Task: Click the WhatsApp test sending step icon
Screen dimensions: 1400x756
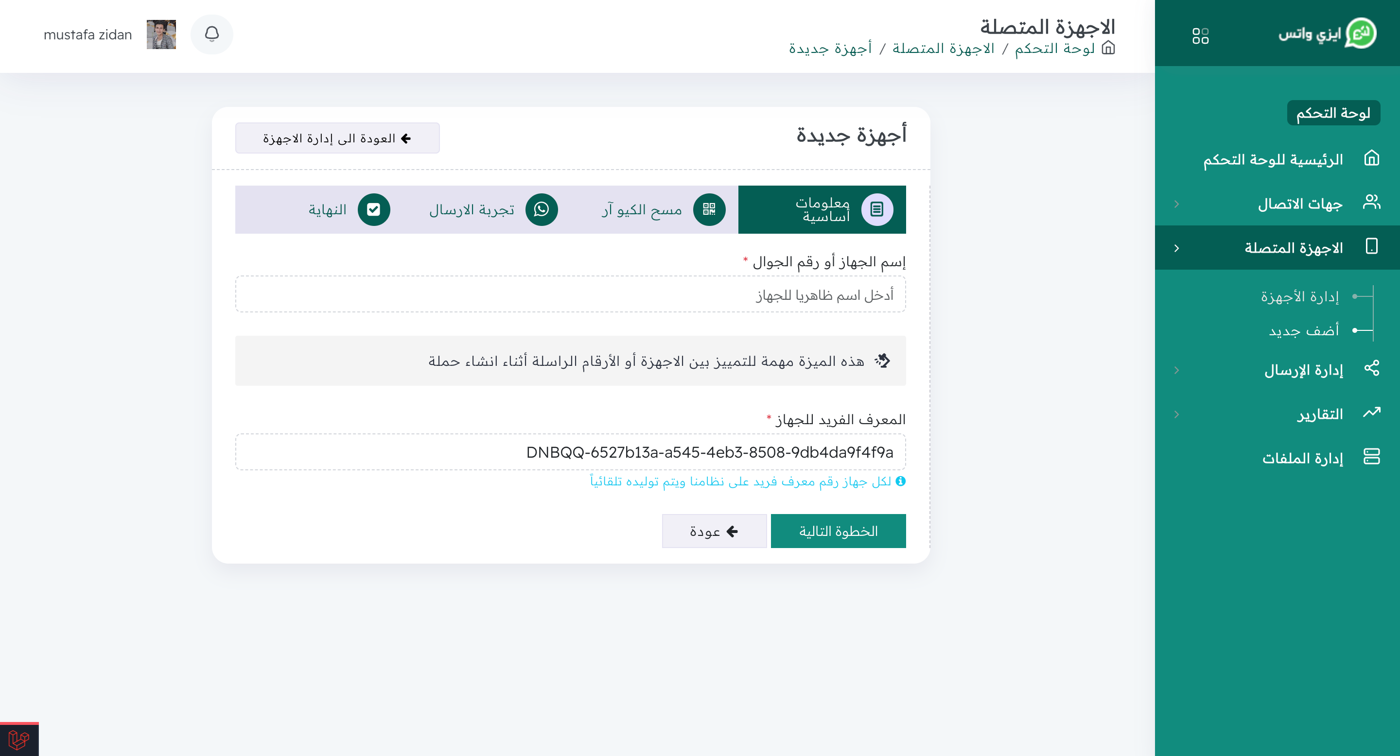Action: tap(542, 209)
